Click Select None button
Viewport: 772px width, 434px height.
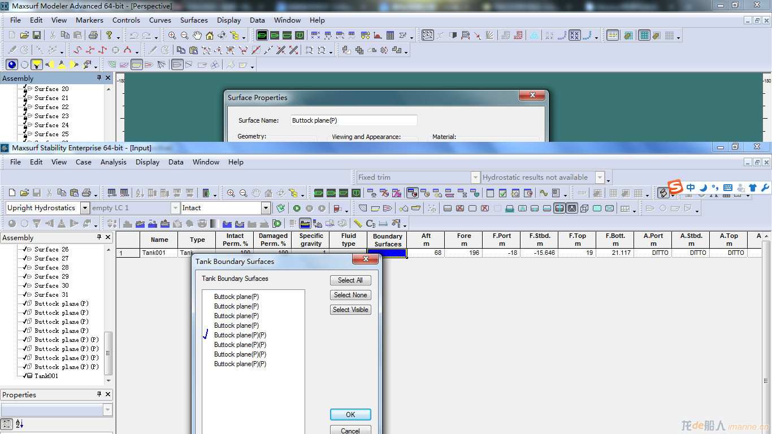coord(350,295)
